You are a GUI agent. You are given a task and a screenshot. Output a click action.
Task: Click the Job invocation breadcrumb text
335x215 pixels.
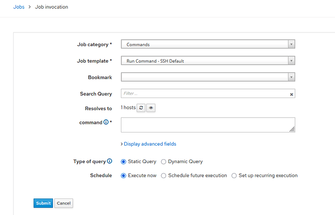coord(51,7)
